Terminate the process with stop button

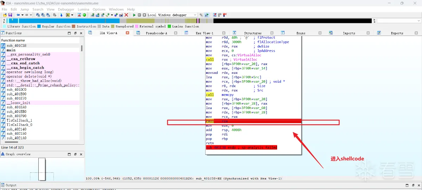click(x=144, y=15)
